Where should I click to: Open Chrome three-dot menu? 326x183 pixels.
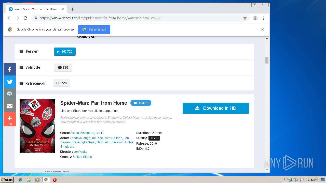pyautogui.click(x=263, y=18)
